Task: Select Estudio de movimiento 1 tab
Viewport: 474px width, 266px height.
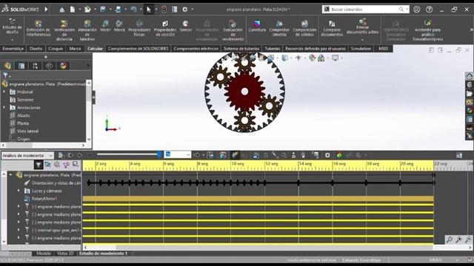Action: [x=103, y=253]
